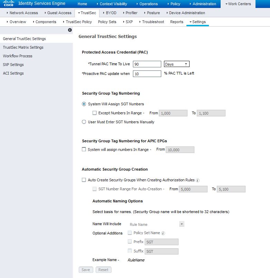270x278 pixels.
Task: Go to Policy Sets
Action: 107,22
